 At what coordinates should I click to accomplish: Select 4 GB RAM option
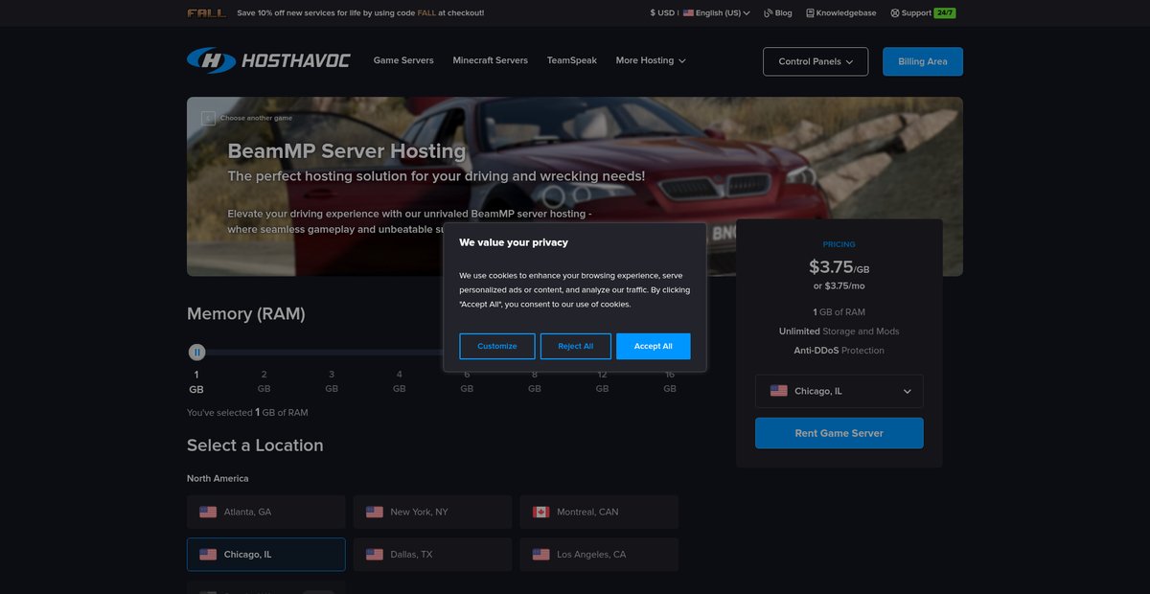(400, 381)
